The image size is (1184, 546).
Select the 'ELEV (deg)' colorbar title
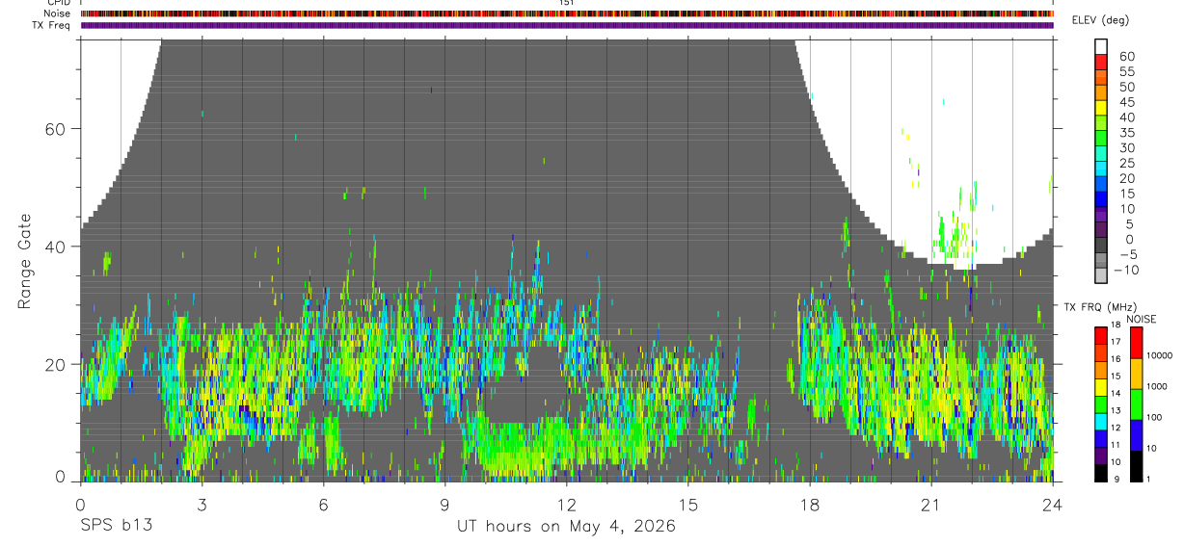(1100, 20)
